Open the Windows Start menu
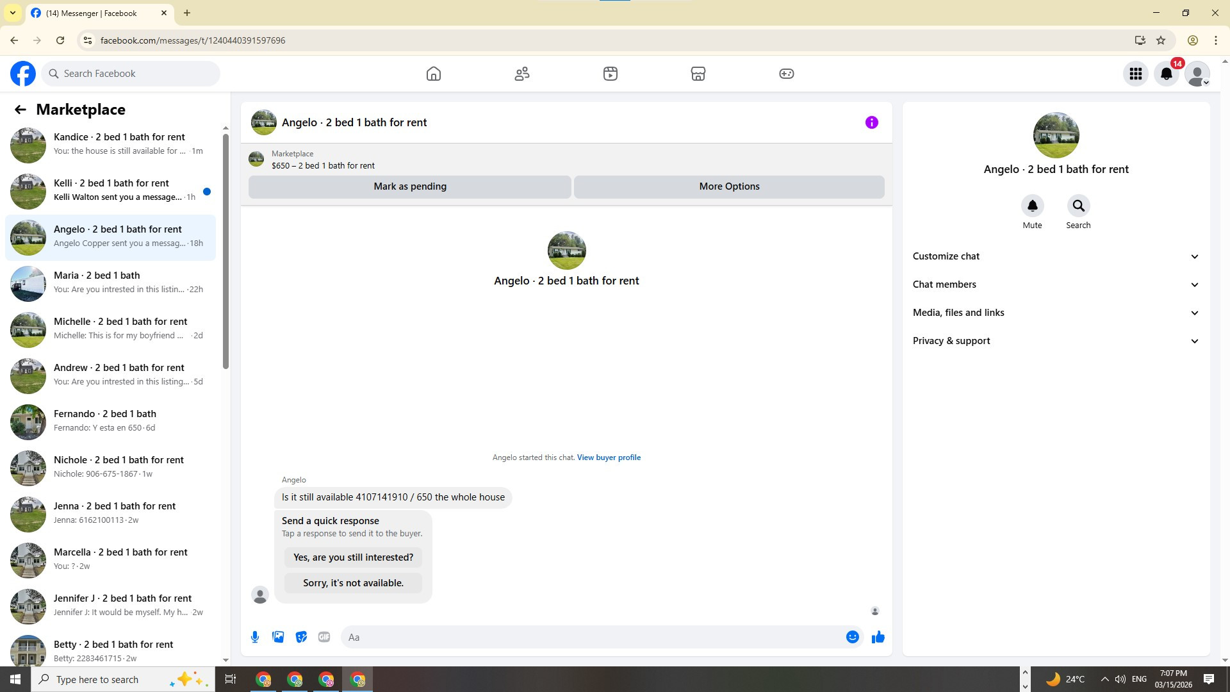This screenshot has height=692, width=1230. [x=15, y=679]
